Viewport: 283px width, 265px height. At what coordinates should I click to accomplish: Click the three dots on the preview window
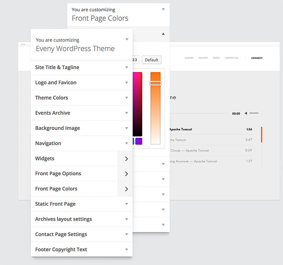23,45
